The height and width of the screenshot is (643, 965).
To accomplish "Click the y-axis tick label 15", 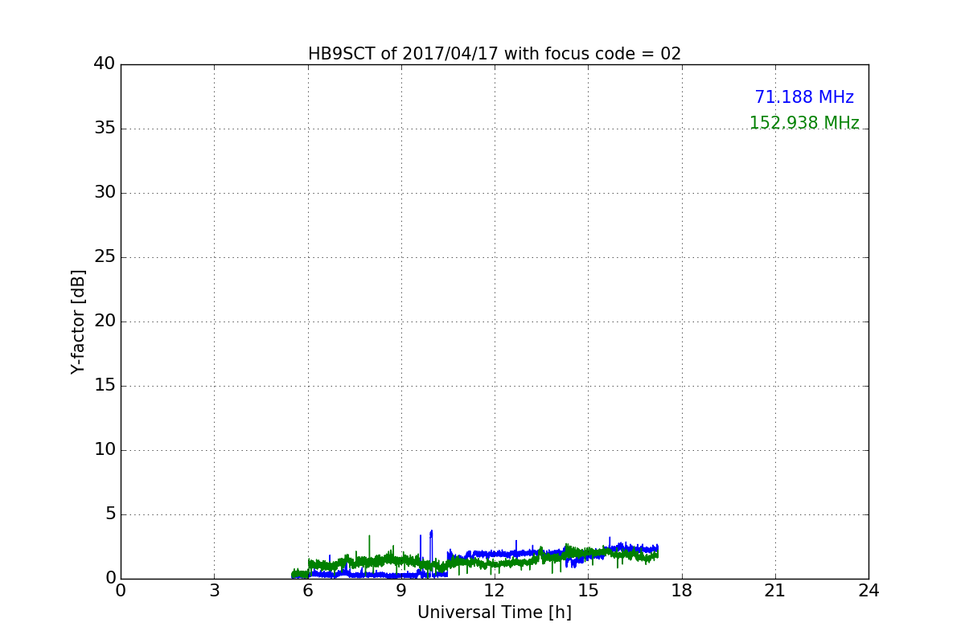I will point(105,385).
